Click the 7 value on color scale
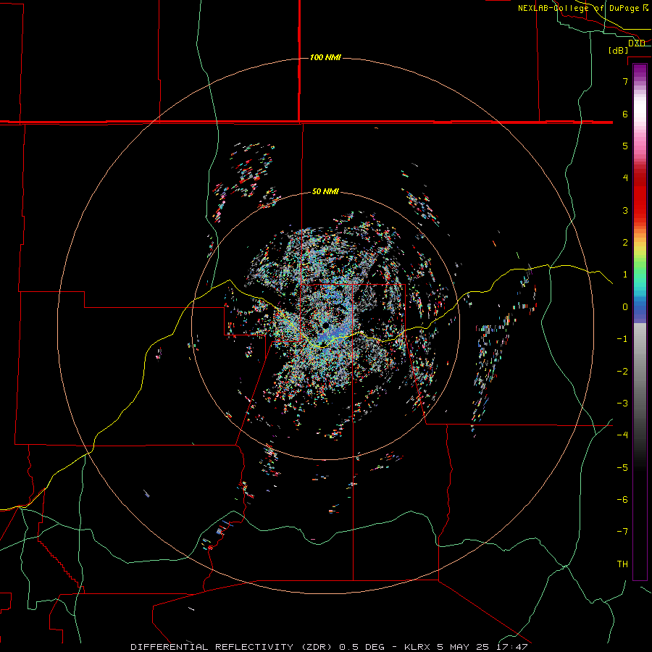This screenshot has height=652, width=652. (625, 81)
